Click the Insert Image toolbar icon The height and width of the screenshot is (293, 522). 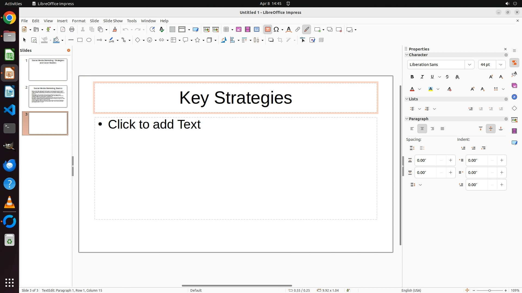[239, 30]
